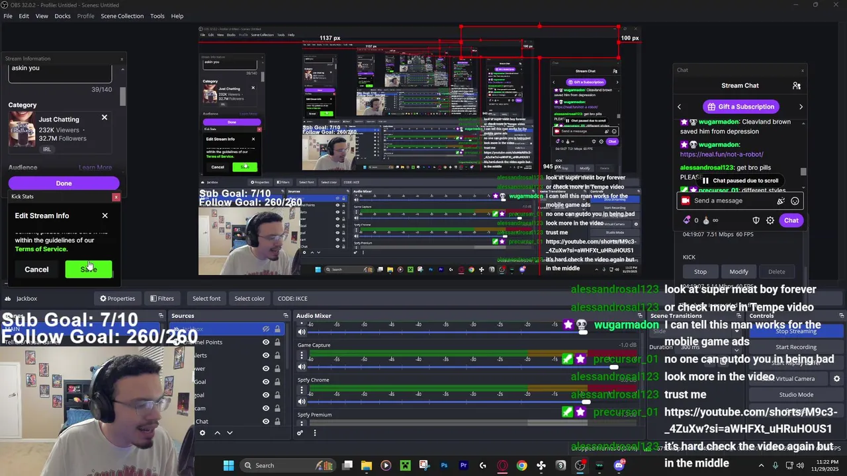The image size is (847, 476).
Task: Open the Tools menu
Action: click(157, 16)
